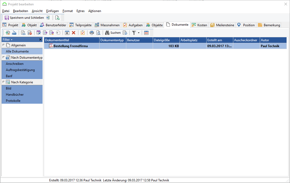Screen dimensions: 290x183
Task: Select Protokolle category filter
Action: pyautogui.click(x=22, y=100)
